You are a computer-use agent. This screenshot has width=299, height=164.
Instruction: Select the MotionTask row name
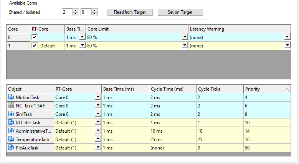pos(28,97)
